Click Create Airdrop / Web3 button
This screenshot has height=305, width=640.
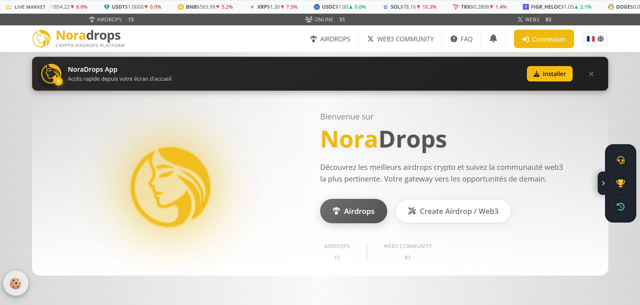point(453,211)
